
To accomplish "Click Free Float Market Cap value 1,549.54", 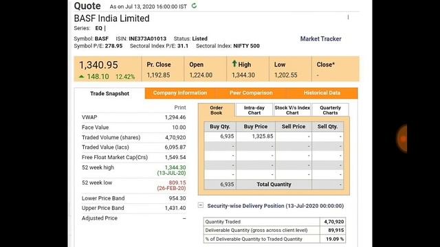I will click(175, 157).
